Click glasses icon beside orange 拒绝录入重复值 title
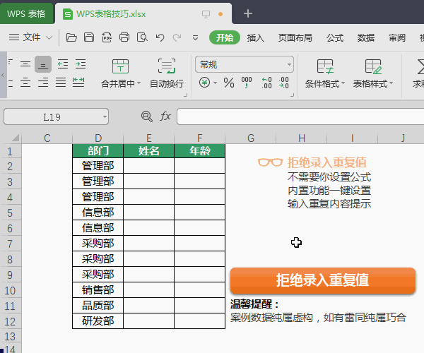Screen dimensions: 424x353 pos(270,162)
